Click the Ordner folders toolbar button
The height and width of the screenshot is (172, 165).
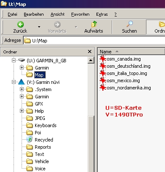(156, 27)
